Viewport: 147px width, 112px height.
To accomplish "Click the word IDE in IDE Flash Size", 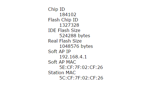I will (52, 30).
